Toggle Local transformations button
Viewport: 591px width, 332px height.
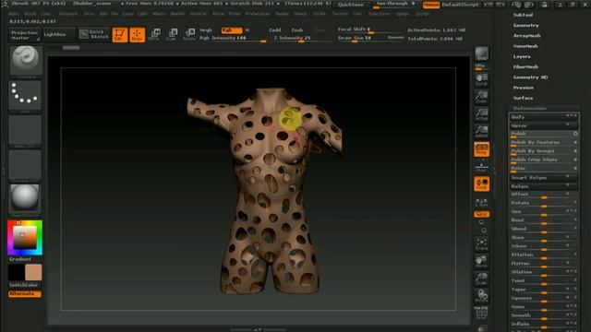tap(481, 184)
